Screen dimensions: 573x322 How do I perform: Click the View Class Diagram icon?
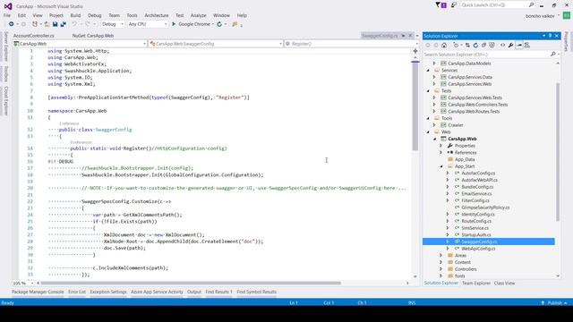pyautogui.click(x=527, y=46)
